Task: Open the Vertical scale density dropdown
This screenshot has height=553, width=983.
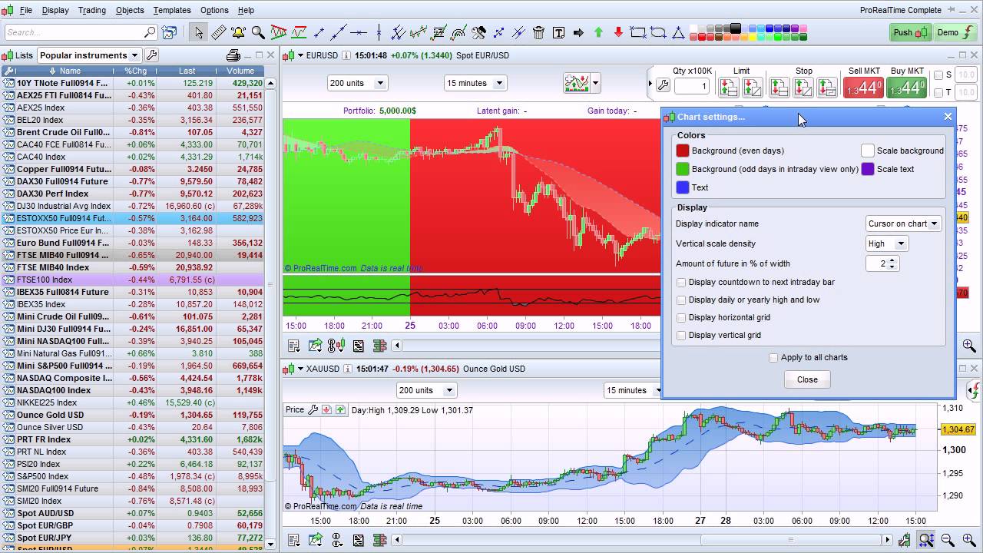Action: click(x=887, y=243)
